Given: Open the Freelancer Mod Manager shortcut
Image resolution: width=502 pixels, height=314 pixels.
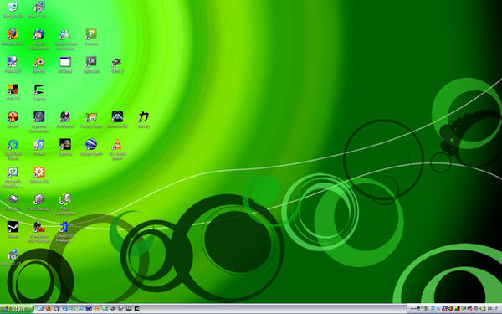Looking at the screenshot, I should (x=39, y=227).
